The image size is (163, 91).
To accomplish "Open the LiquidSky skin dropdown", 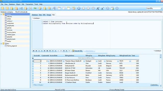I will 161,8.
